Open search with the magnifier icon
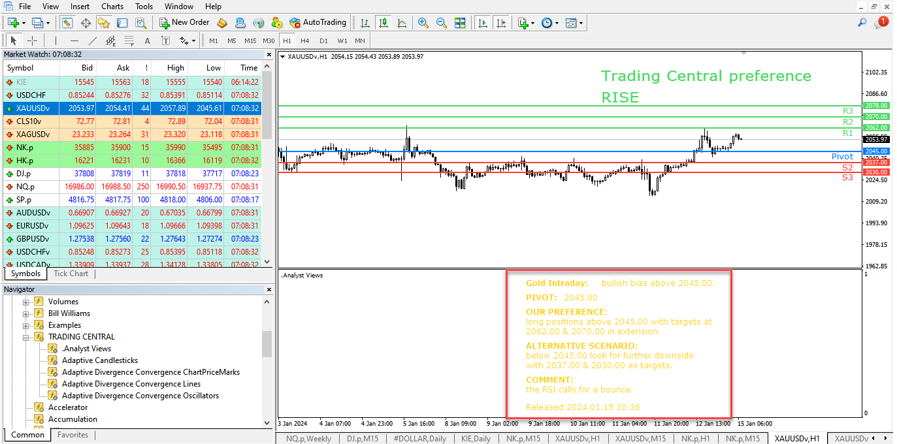Image resolution: width=897 pixels, height=444 pixels. (862, 23)
